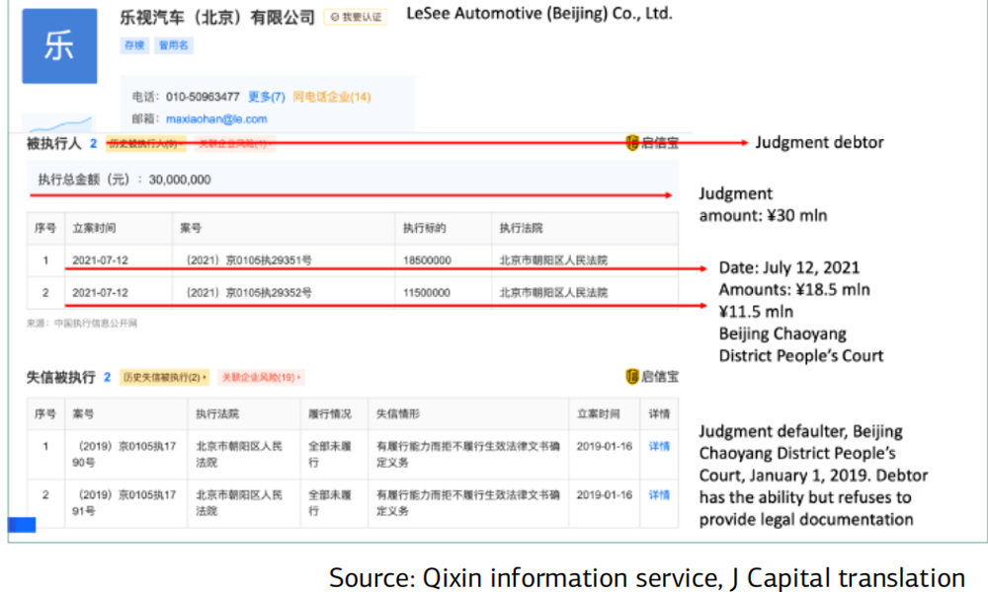
Task: Open 详情 link for first defaulter row
Action: tap(659, 446)
